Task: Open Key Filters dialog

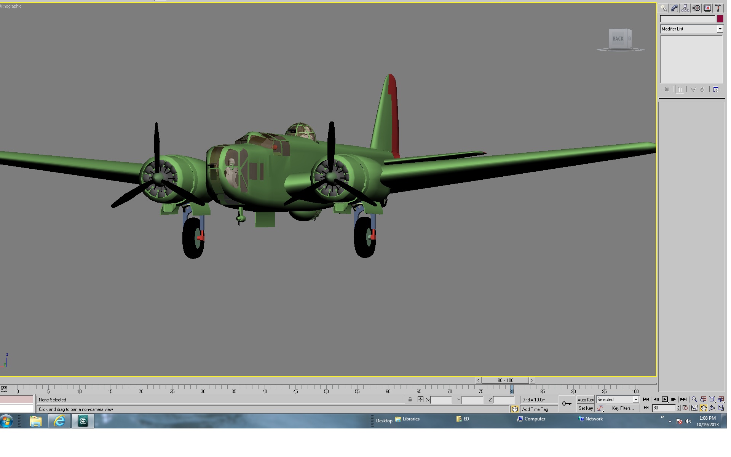Action: point(623,408)
